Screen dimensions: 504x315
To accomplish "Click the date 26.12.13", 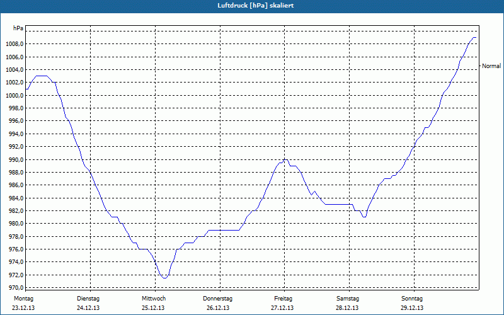I will click(218, 308).
